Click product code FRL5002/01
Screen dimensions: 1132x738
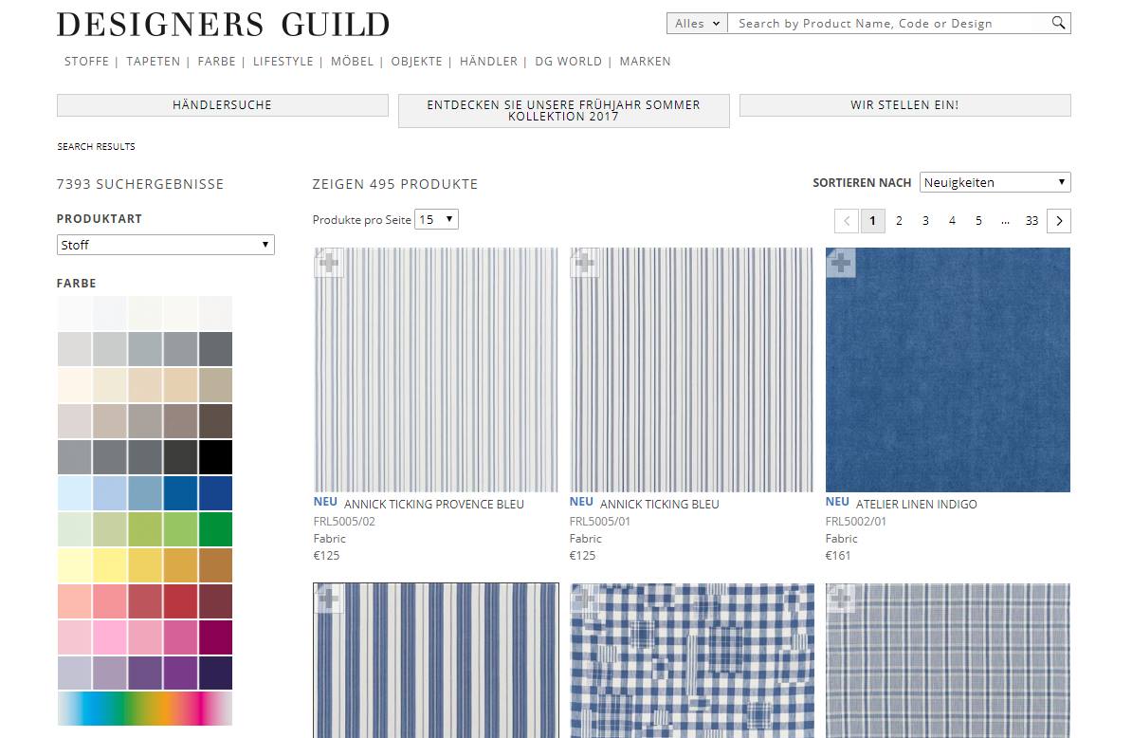856,522
